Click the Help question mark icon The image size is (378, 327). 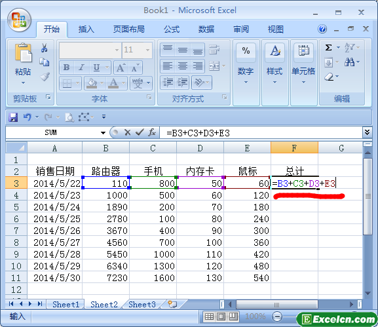(322, 29)
